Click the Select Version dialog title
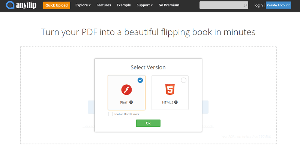Viewport: 300px width, 159px height. click(148, 67)
